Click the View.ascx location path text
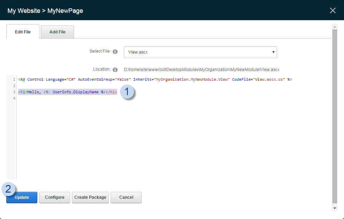The image size is (344, 219). pyautogui.click(x=201, y=70)
